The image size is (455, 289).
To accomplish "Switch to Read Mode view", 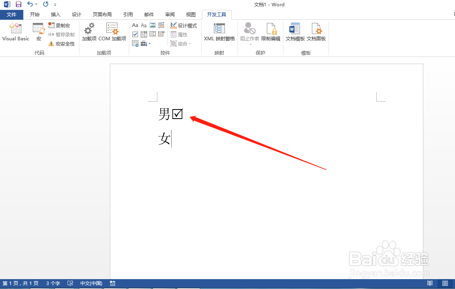I will pos(430,283).
